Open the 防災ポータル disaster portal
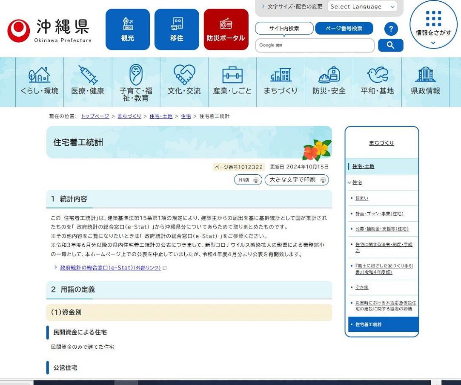461x385 pixels. (x=226, y=29)
